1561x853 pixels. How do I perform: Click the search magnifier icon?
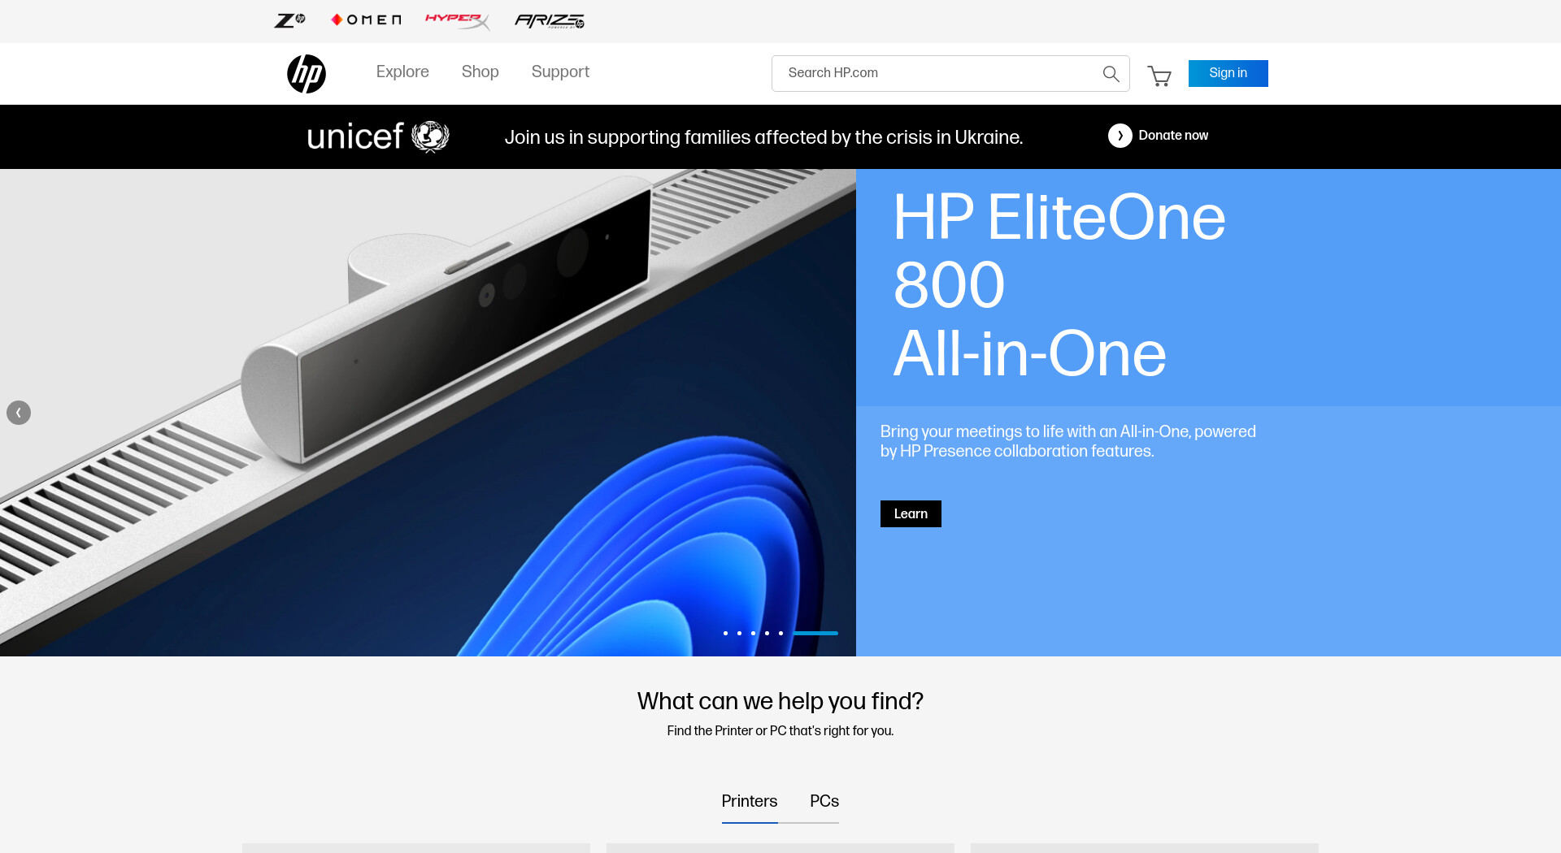(x=1111, y=74)
